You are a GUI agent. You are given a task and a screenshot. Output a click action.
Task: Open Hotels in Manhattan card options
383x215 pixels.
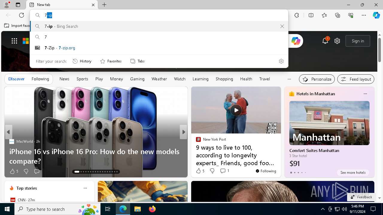coord(365,94)
